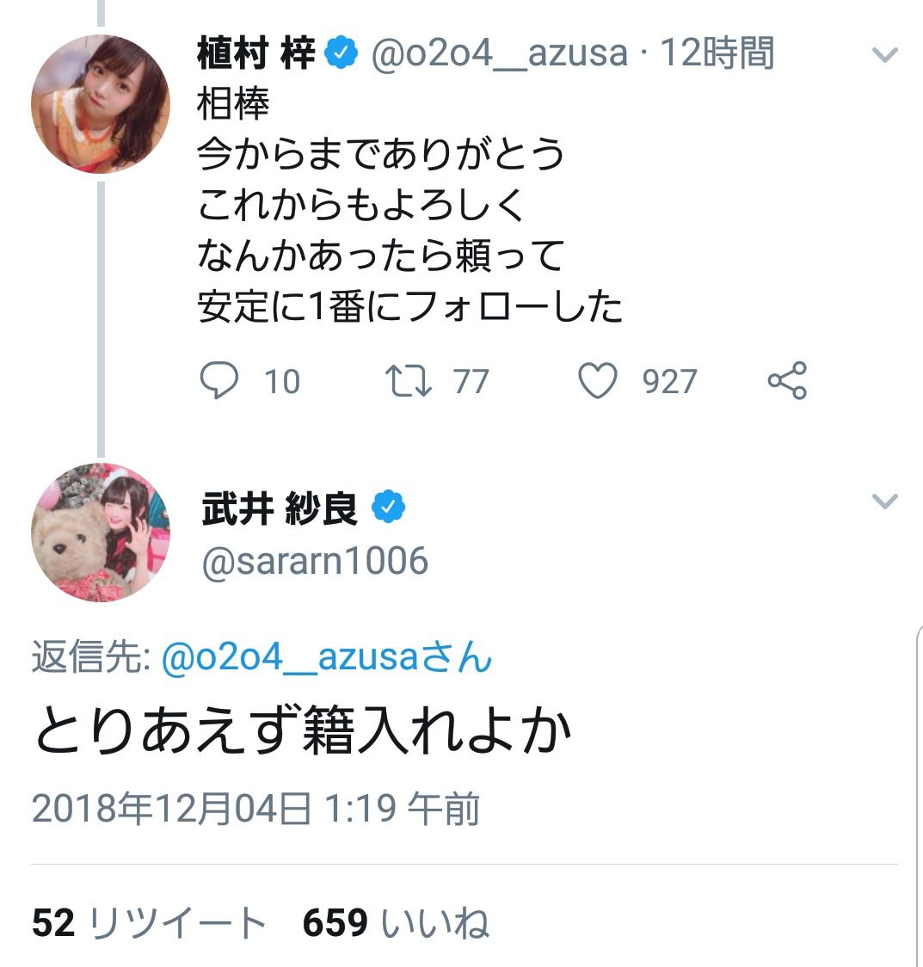Open the 2018年12月04日 1:19 午前 timestamp

[255, 809]
